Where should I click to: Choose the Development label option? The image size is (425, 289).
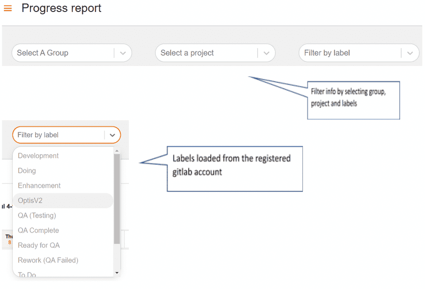38,156
